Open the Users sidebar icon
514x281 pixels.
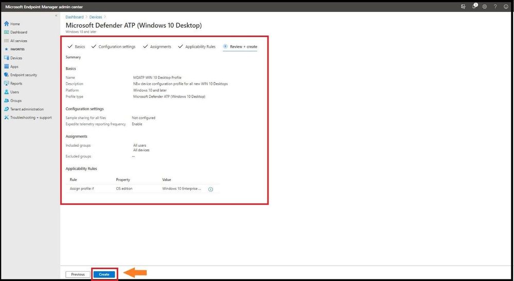tap(7, 92)
